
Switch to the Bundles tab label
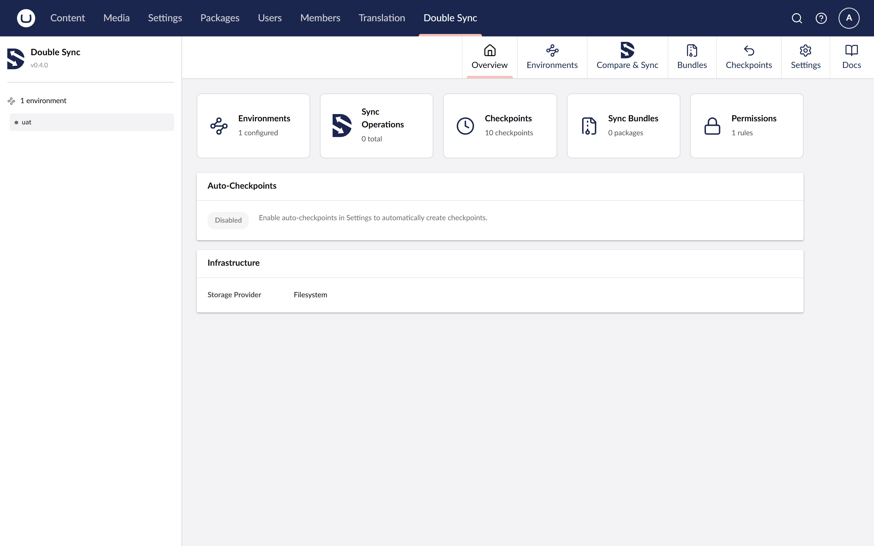click(692, 65)
